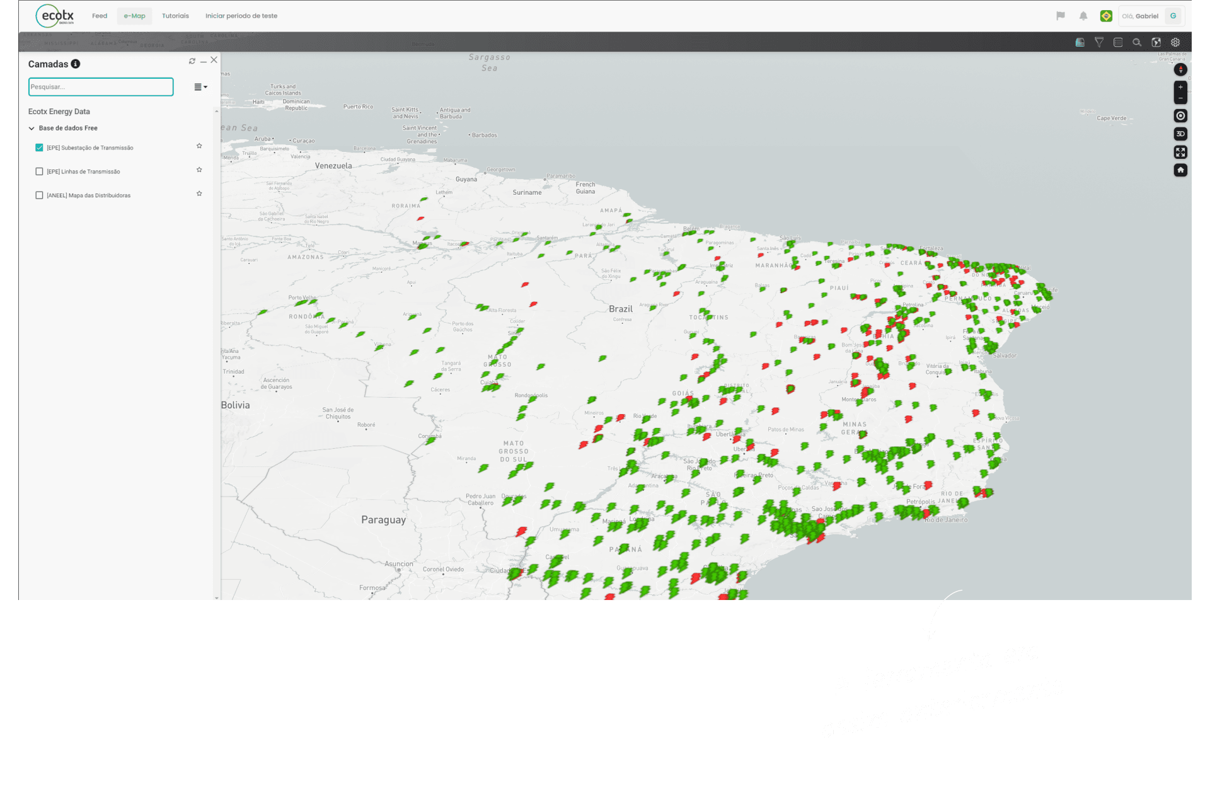Click Iniciar período de teste link
1210x791 pixels.
241,16
